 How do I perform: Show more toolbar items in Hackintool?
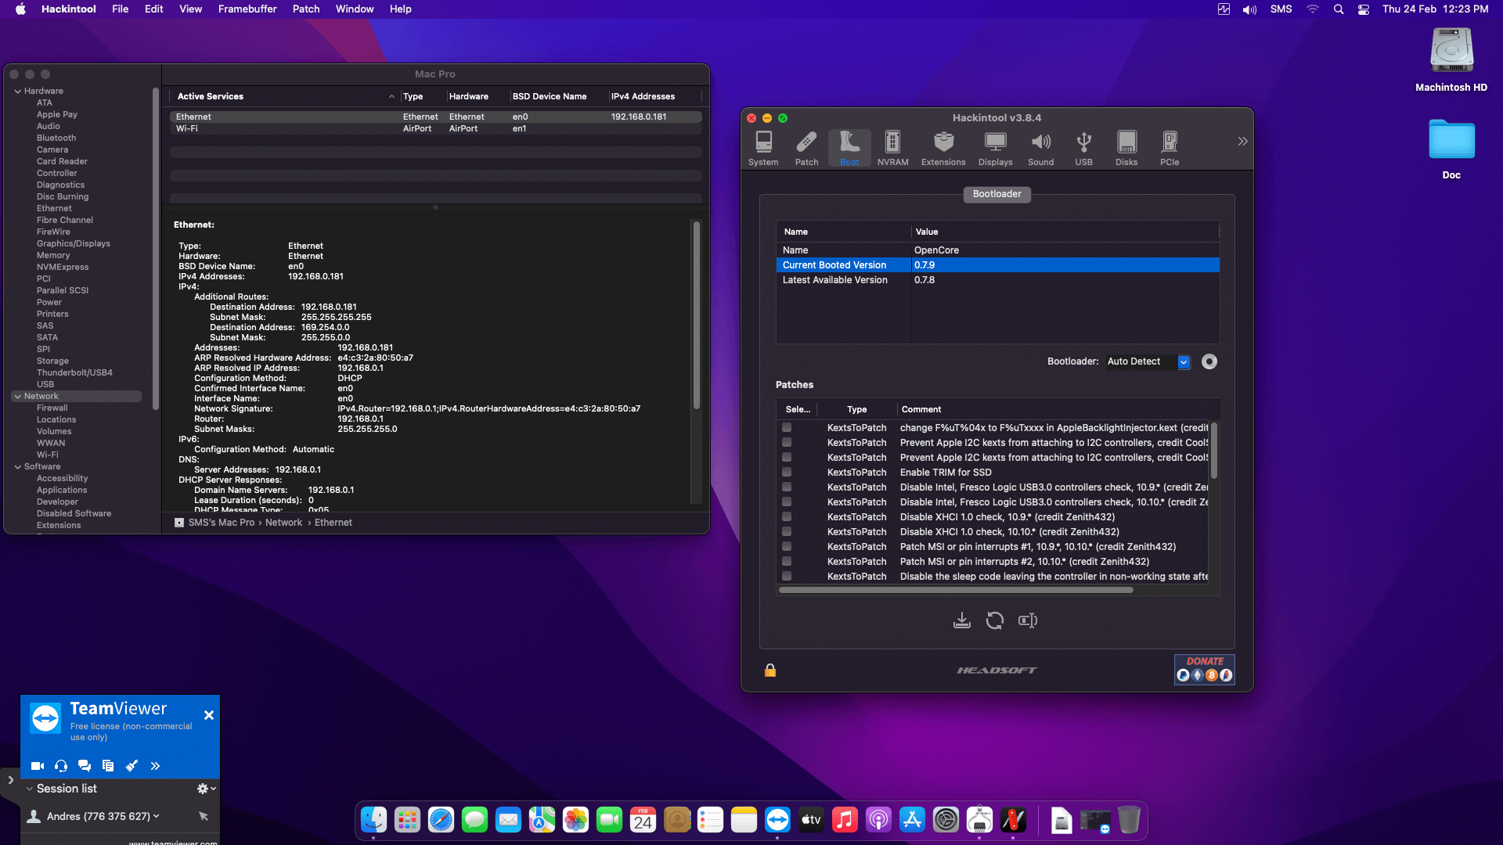tap(1242, 142)
